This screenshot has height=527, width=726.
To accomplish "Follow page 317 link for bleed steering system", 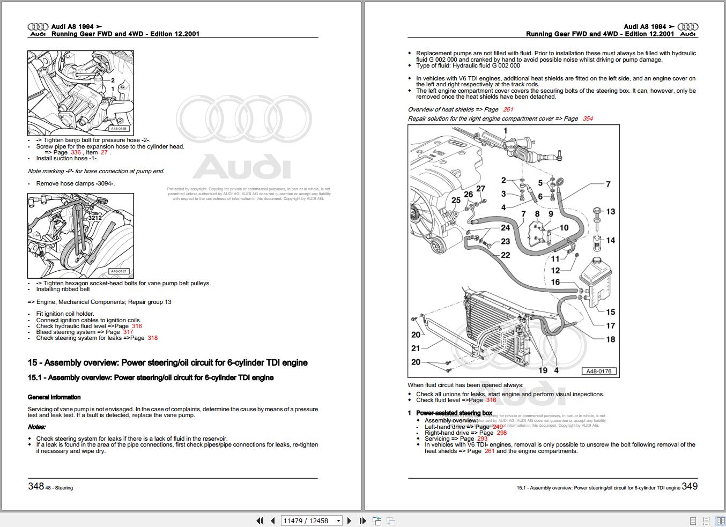I will point(128,332).
